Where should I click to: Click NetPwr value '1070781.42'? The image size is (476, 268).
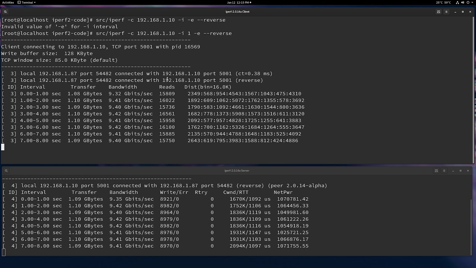293,199
